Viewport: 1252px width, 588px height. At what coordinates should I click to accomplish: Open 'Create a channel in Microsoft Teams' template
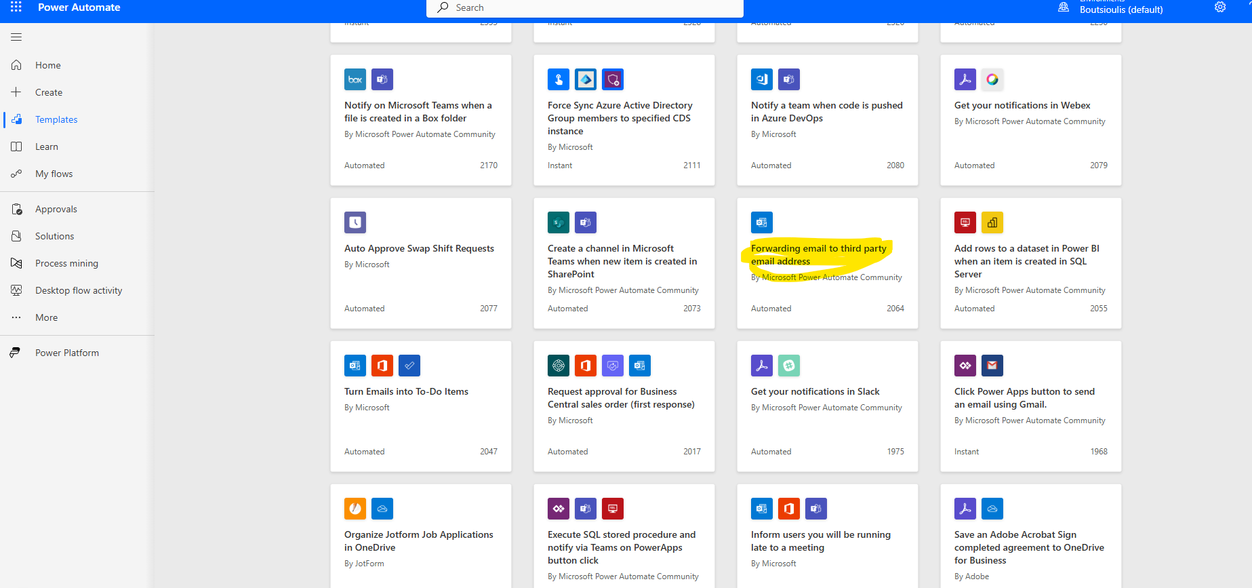(x=622, y=261)
